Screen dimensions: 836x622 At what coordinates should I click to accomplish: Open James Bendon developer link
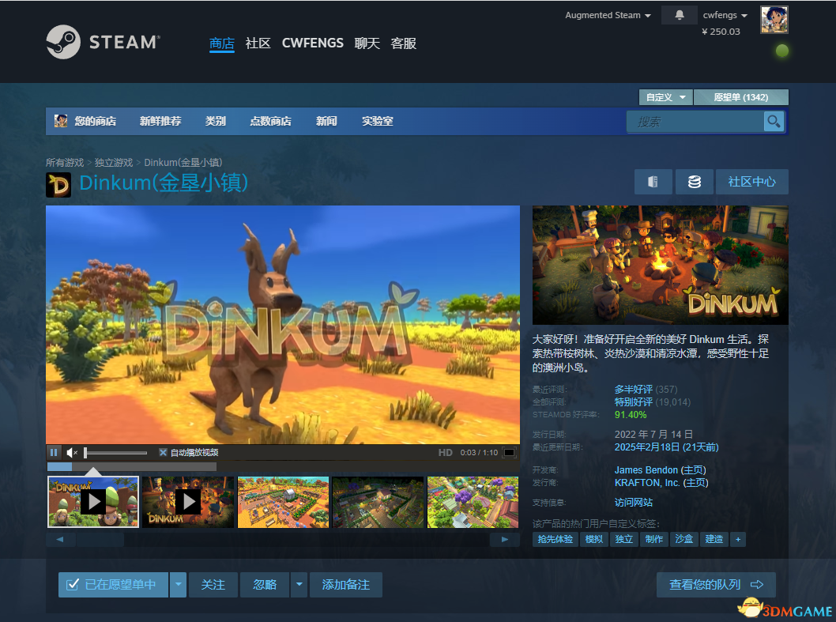point(646,470)
